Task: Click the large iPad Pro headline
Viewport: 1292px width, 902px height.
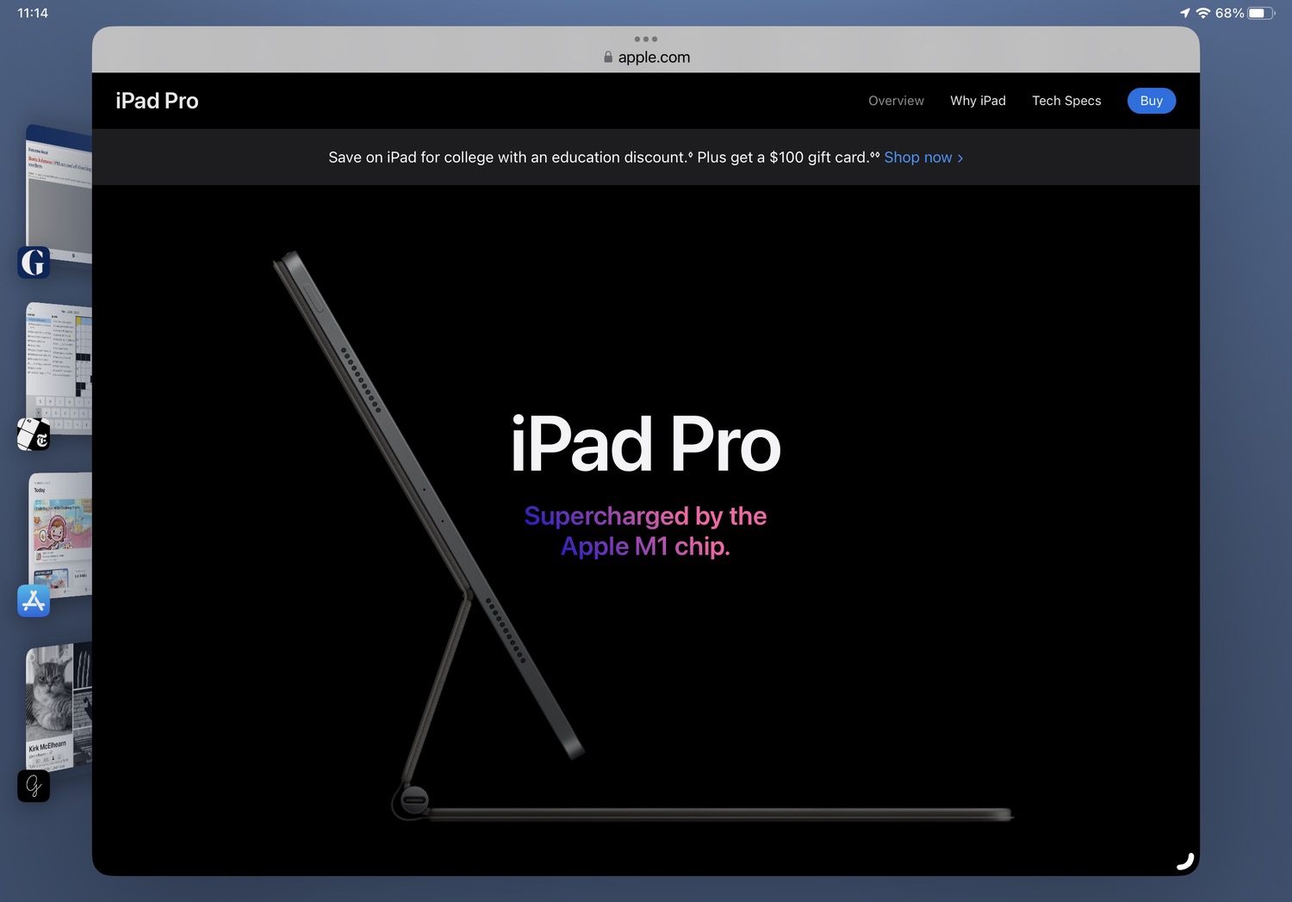Action: point(646,445)
